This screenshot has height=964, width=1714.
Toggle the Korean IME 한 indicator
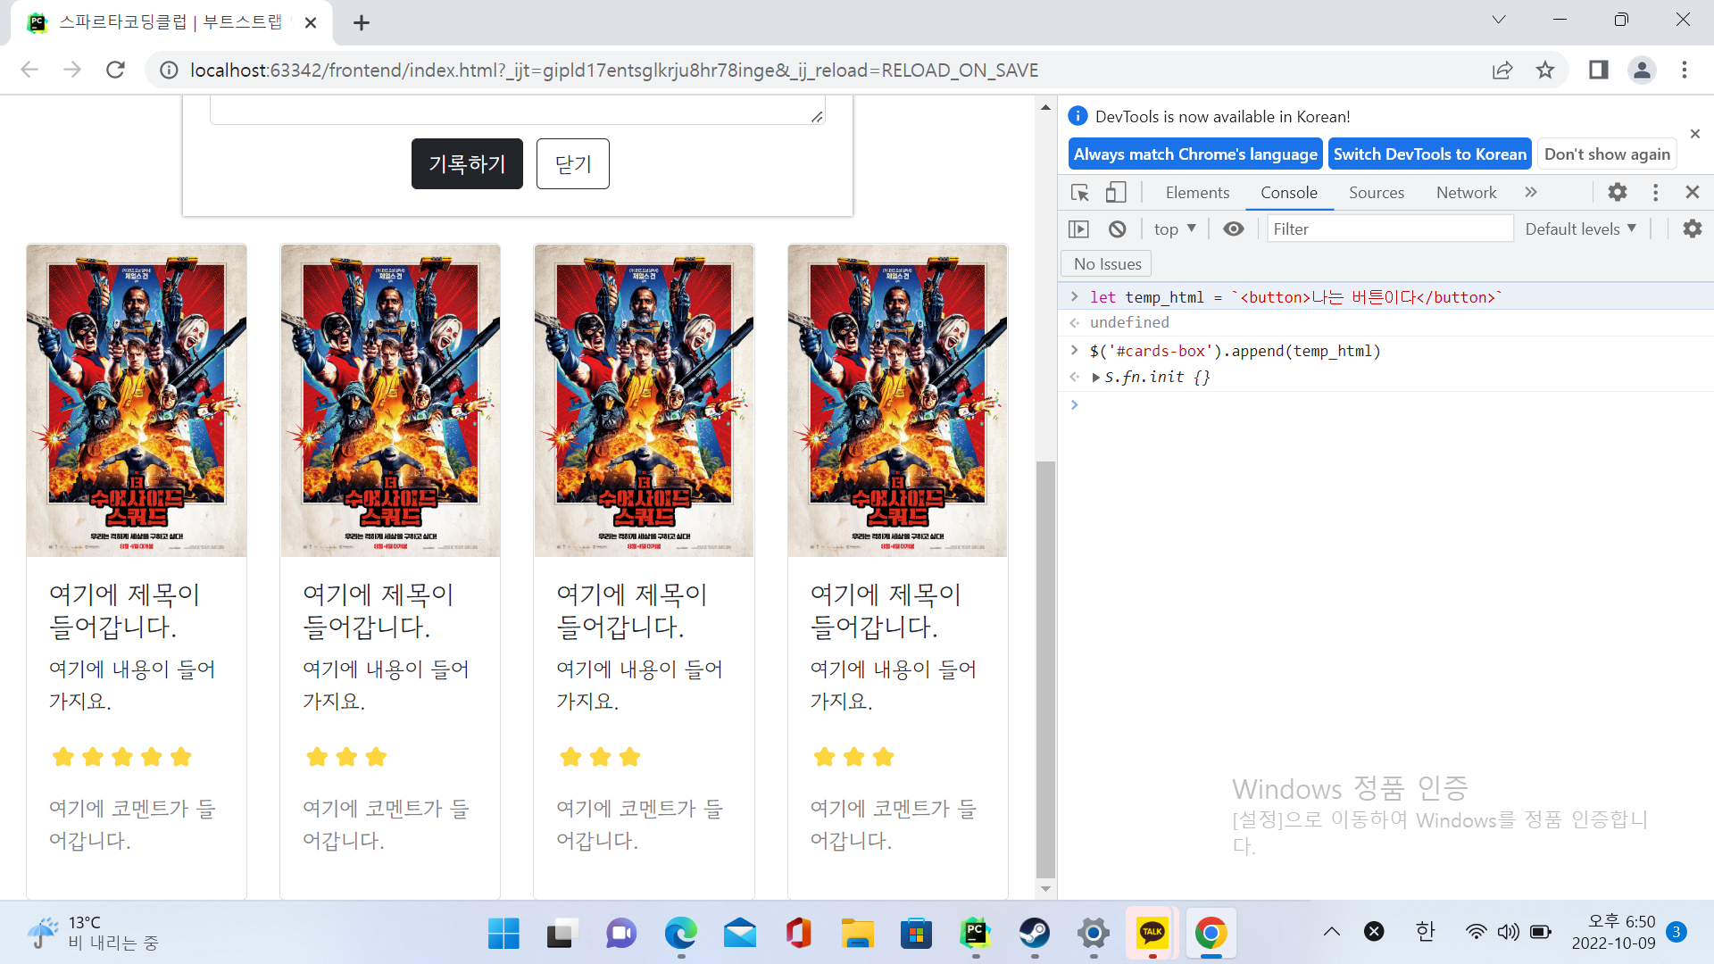pos(1425,932)
